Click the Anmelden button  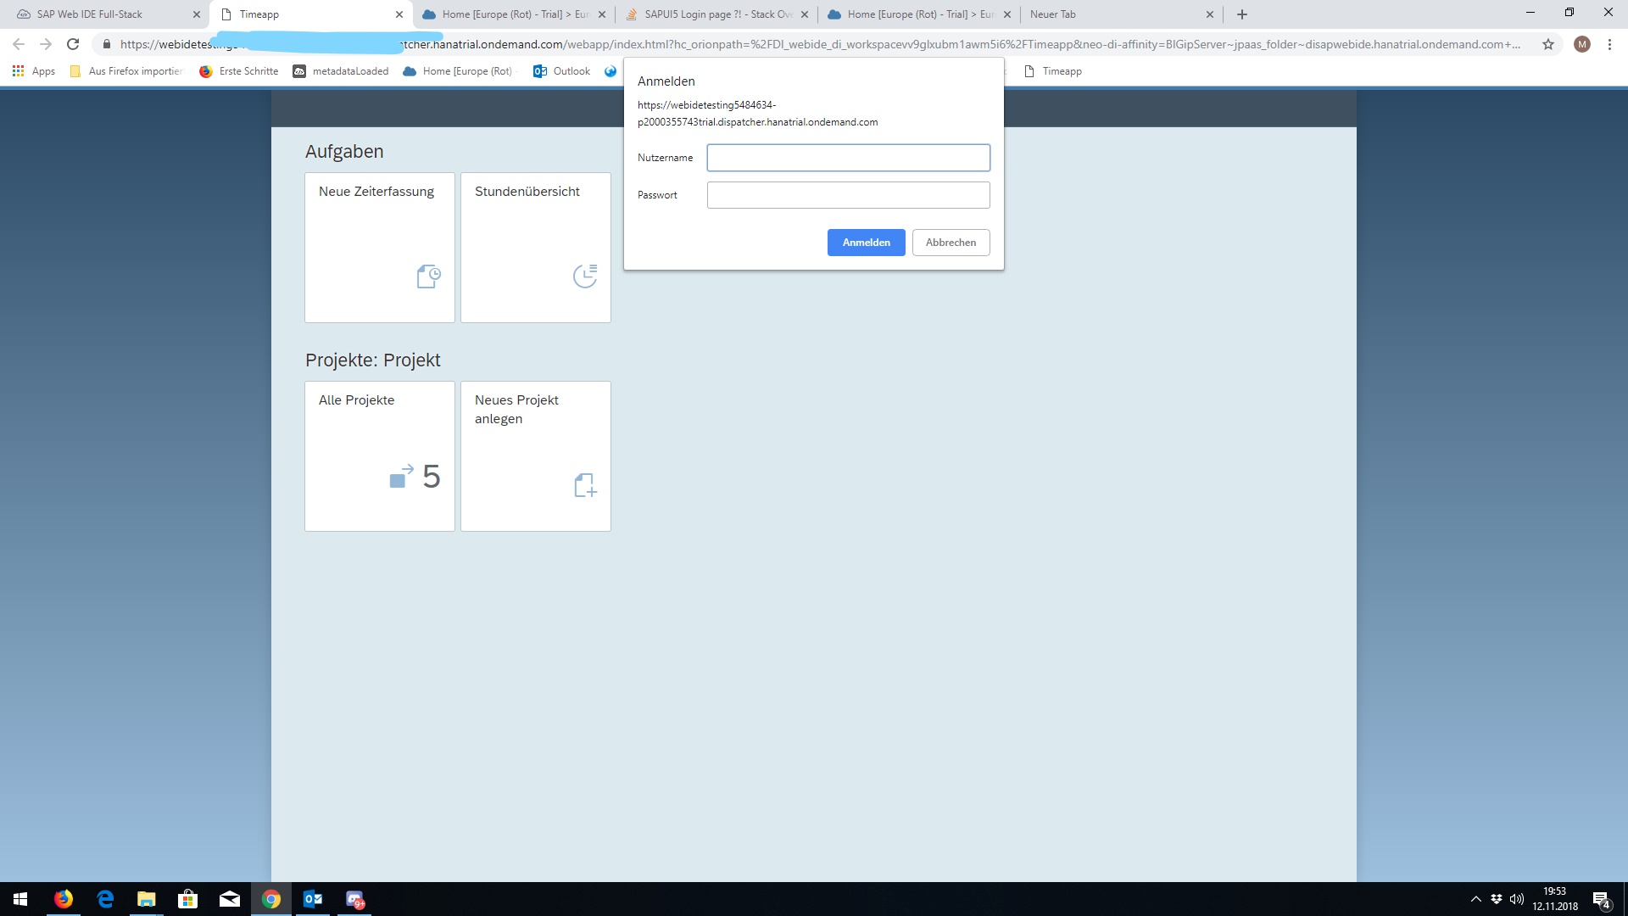click(866, 243)
